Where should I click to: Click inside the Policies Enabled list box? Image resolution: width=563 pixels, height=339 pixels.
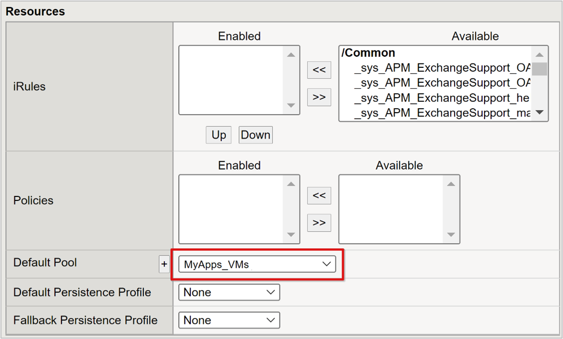(231, 209)
